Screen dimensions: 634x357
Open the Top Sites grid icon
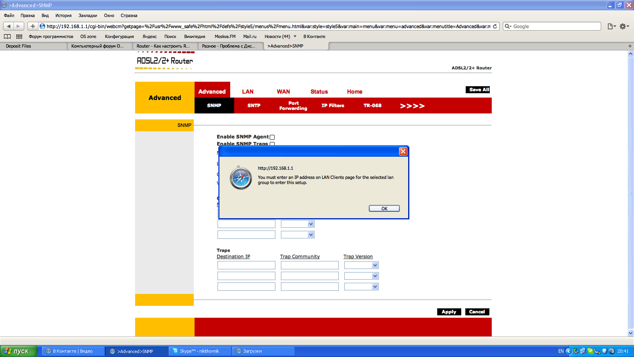tap(19, 36)
